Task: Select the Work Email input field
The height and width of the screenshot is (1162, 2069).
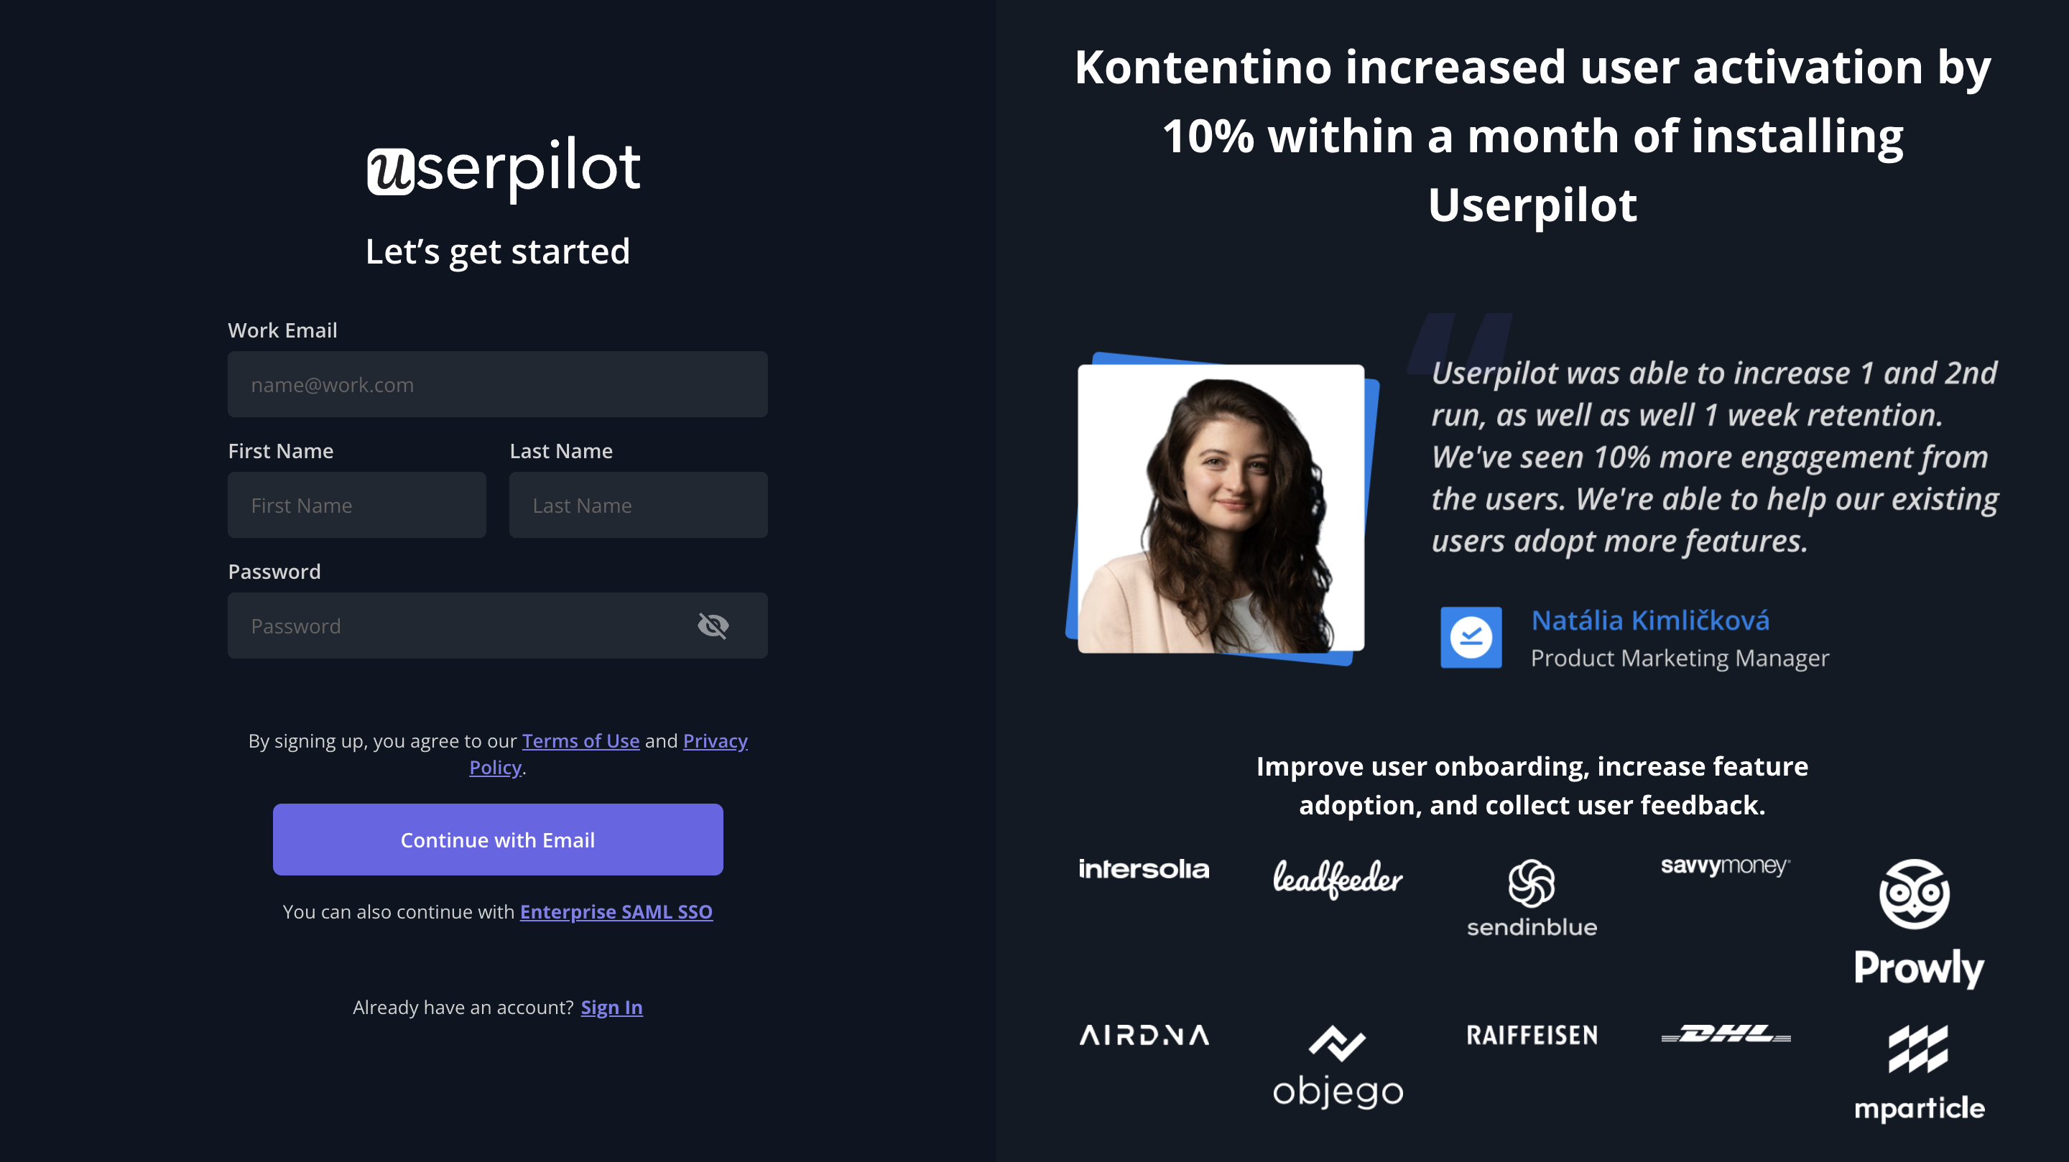Action: 497,384
